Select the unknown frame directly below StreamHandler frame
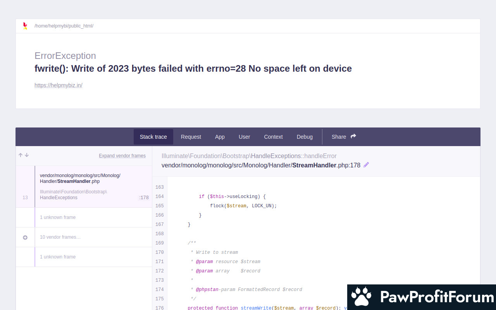 [x=58, y=217]
